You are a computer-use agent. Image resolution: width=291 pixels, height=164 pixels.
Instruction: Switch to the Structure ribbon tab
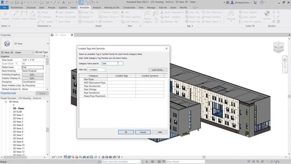31,8
